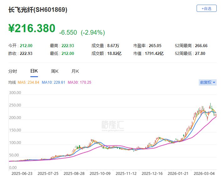Click the 300.00 price axis label
This screenshot has width=222, height=178.
pyautogui.click(x=15, y=93)
